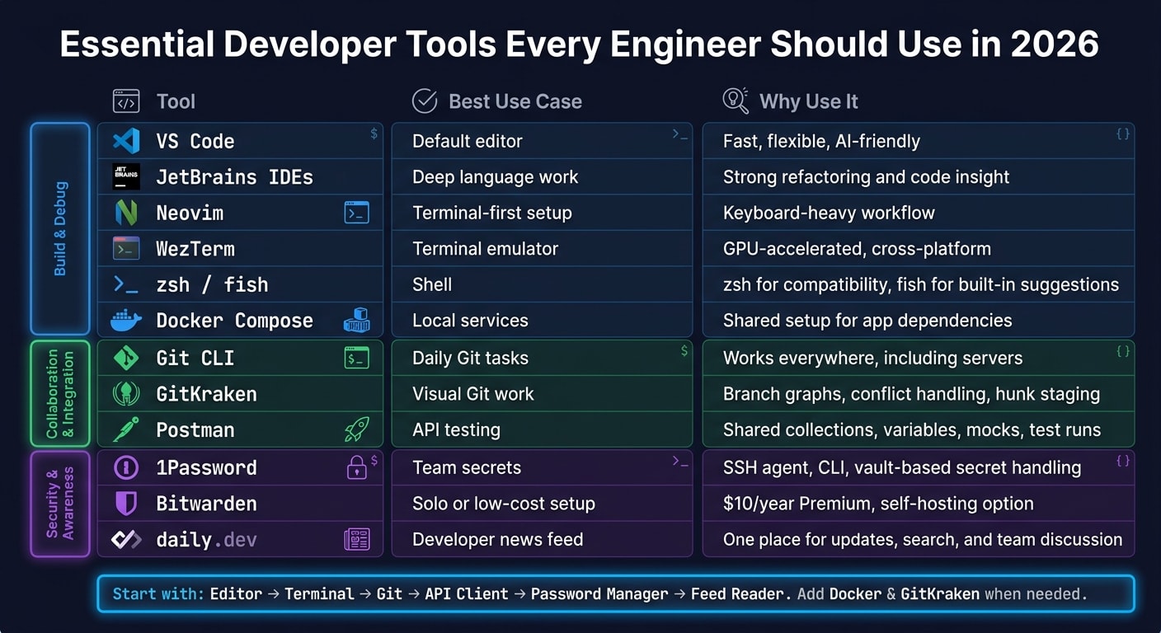Click the Tool column header
The width and height of the screenshot is (1161, 633).
(x=176, y=101)
